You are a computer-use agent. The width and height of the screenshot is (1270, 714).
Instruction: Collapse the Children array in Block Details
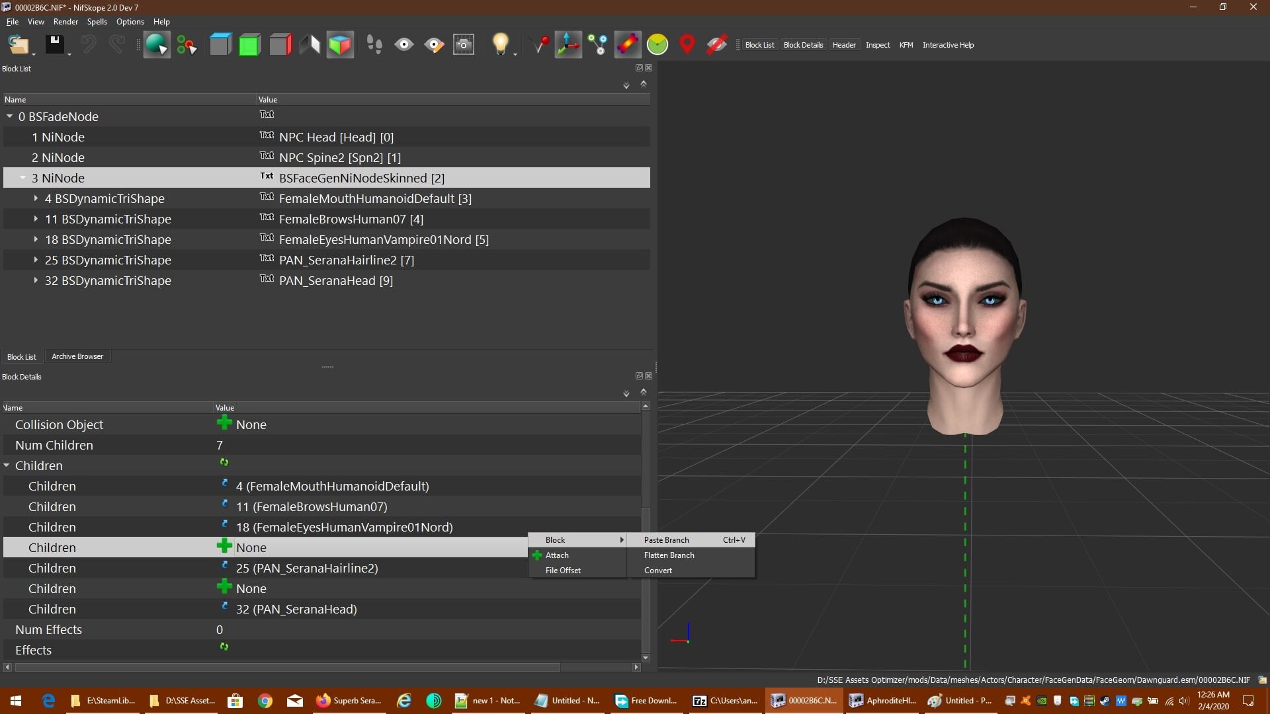(x=7, y=465)
